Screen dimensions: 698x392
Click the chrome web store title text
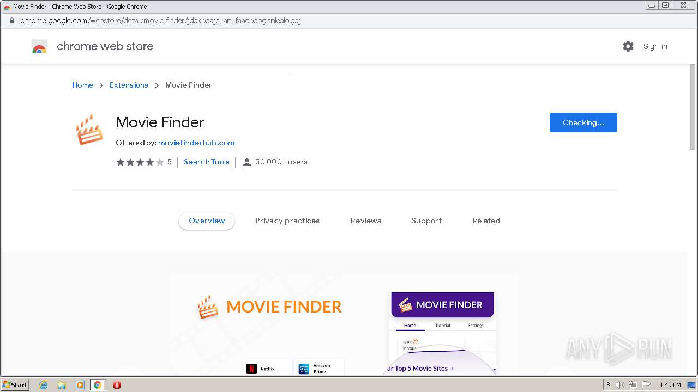tap(105, 46)
